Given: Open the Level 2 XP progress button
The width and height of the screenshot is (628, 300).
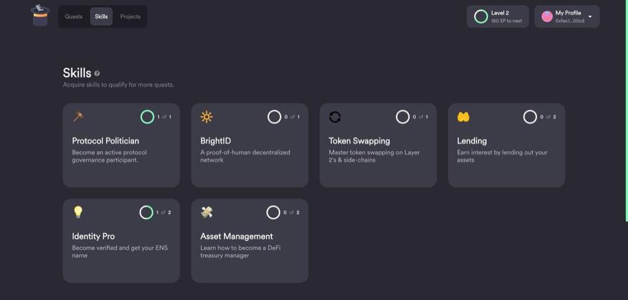Looking at the screenshot, I should pyautogui.click(x=498, y=16).
